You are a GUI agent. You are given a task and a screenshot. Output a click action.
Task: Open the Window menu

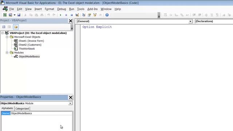(106, 9)
